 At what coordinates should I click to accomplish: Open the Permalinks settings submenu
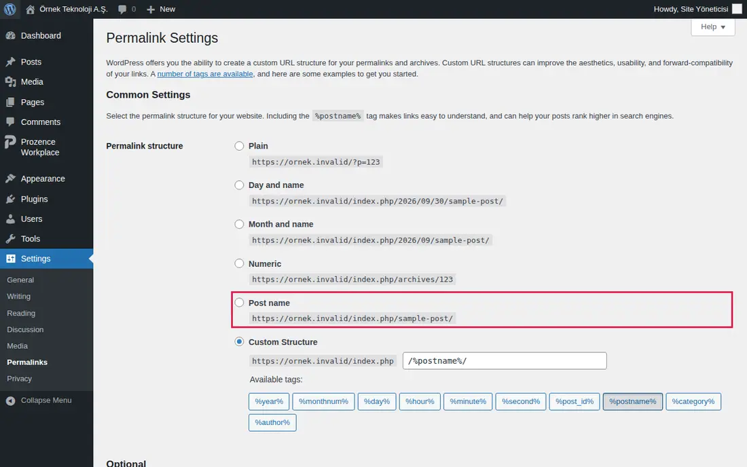pyautogui.click(x=27, y=362)
